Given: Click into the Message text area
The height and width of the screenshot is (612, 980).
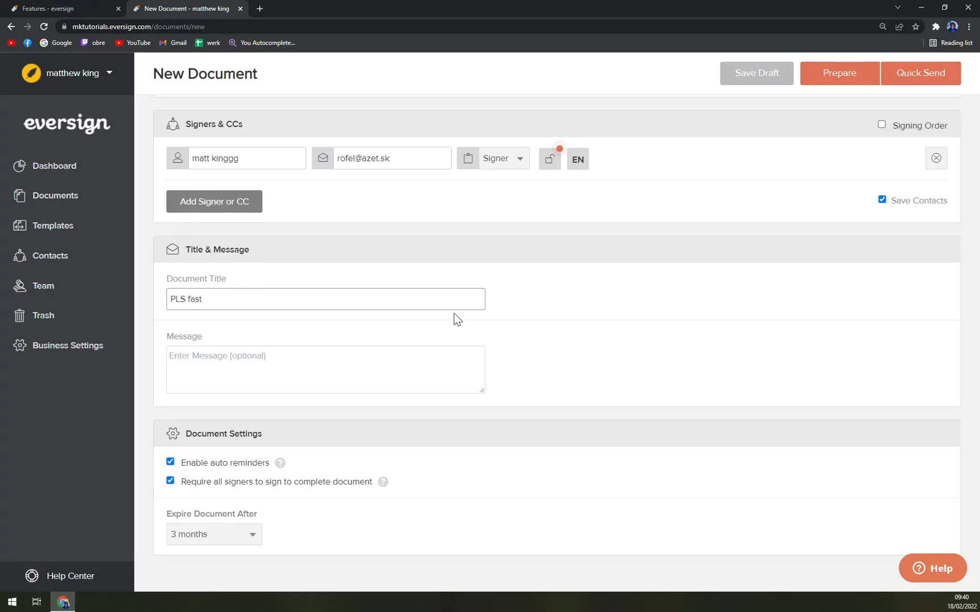Looking at the screenshot, I should tap(325, 369).
